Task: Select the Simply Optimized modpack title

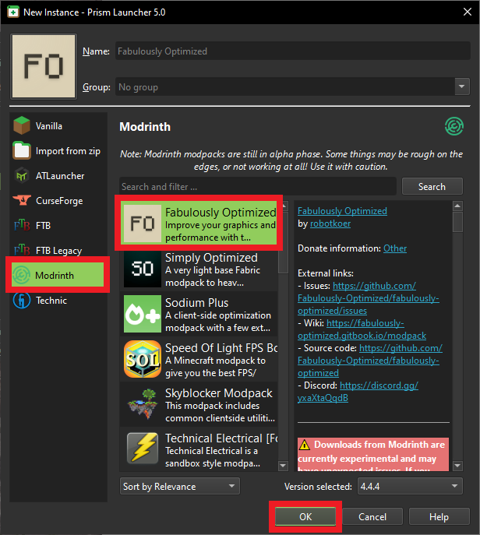Action: pyautogui.click(x=211, y=258)
